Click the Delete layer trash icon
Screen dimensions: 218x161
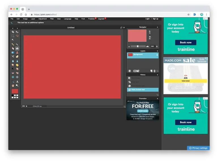154,71
